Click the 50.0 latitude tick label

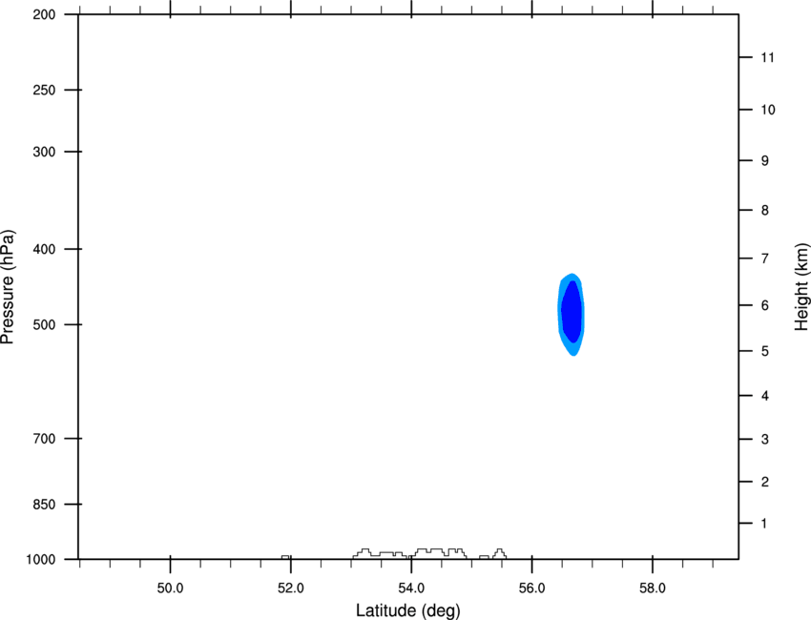coord(170,589)
